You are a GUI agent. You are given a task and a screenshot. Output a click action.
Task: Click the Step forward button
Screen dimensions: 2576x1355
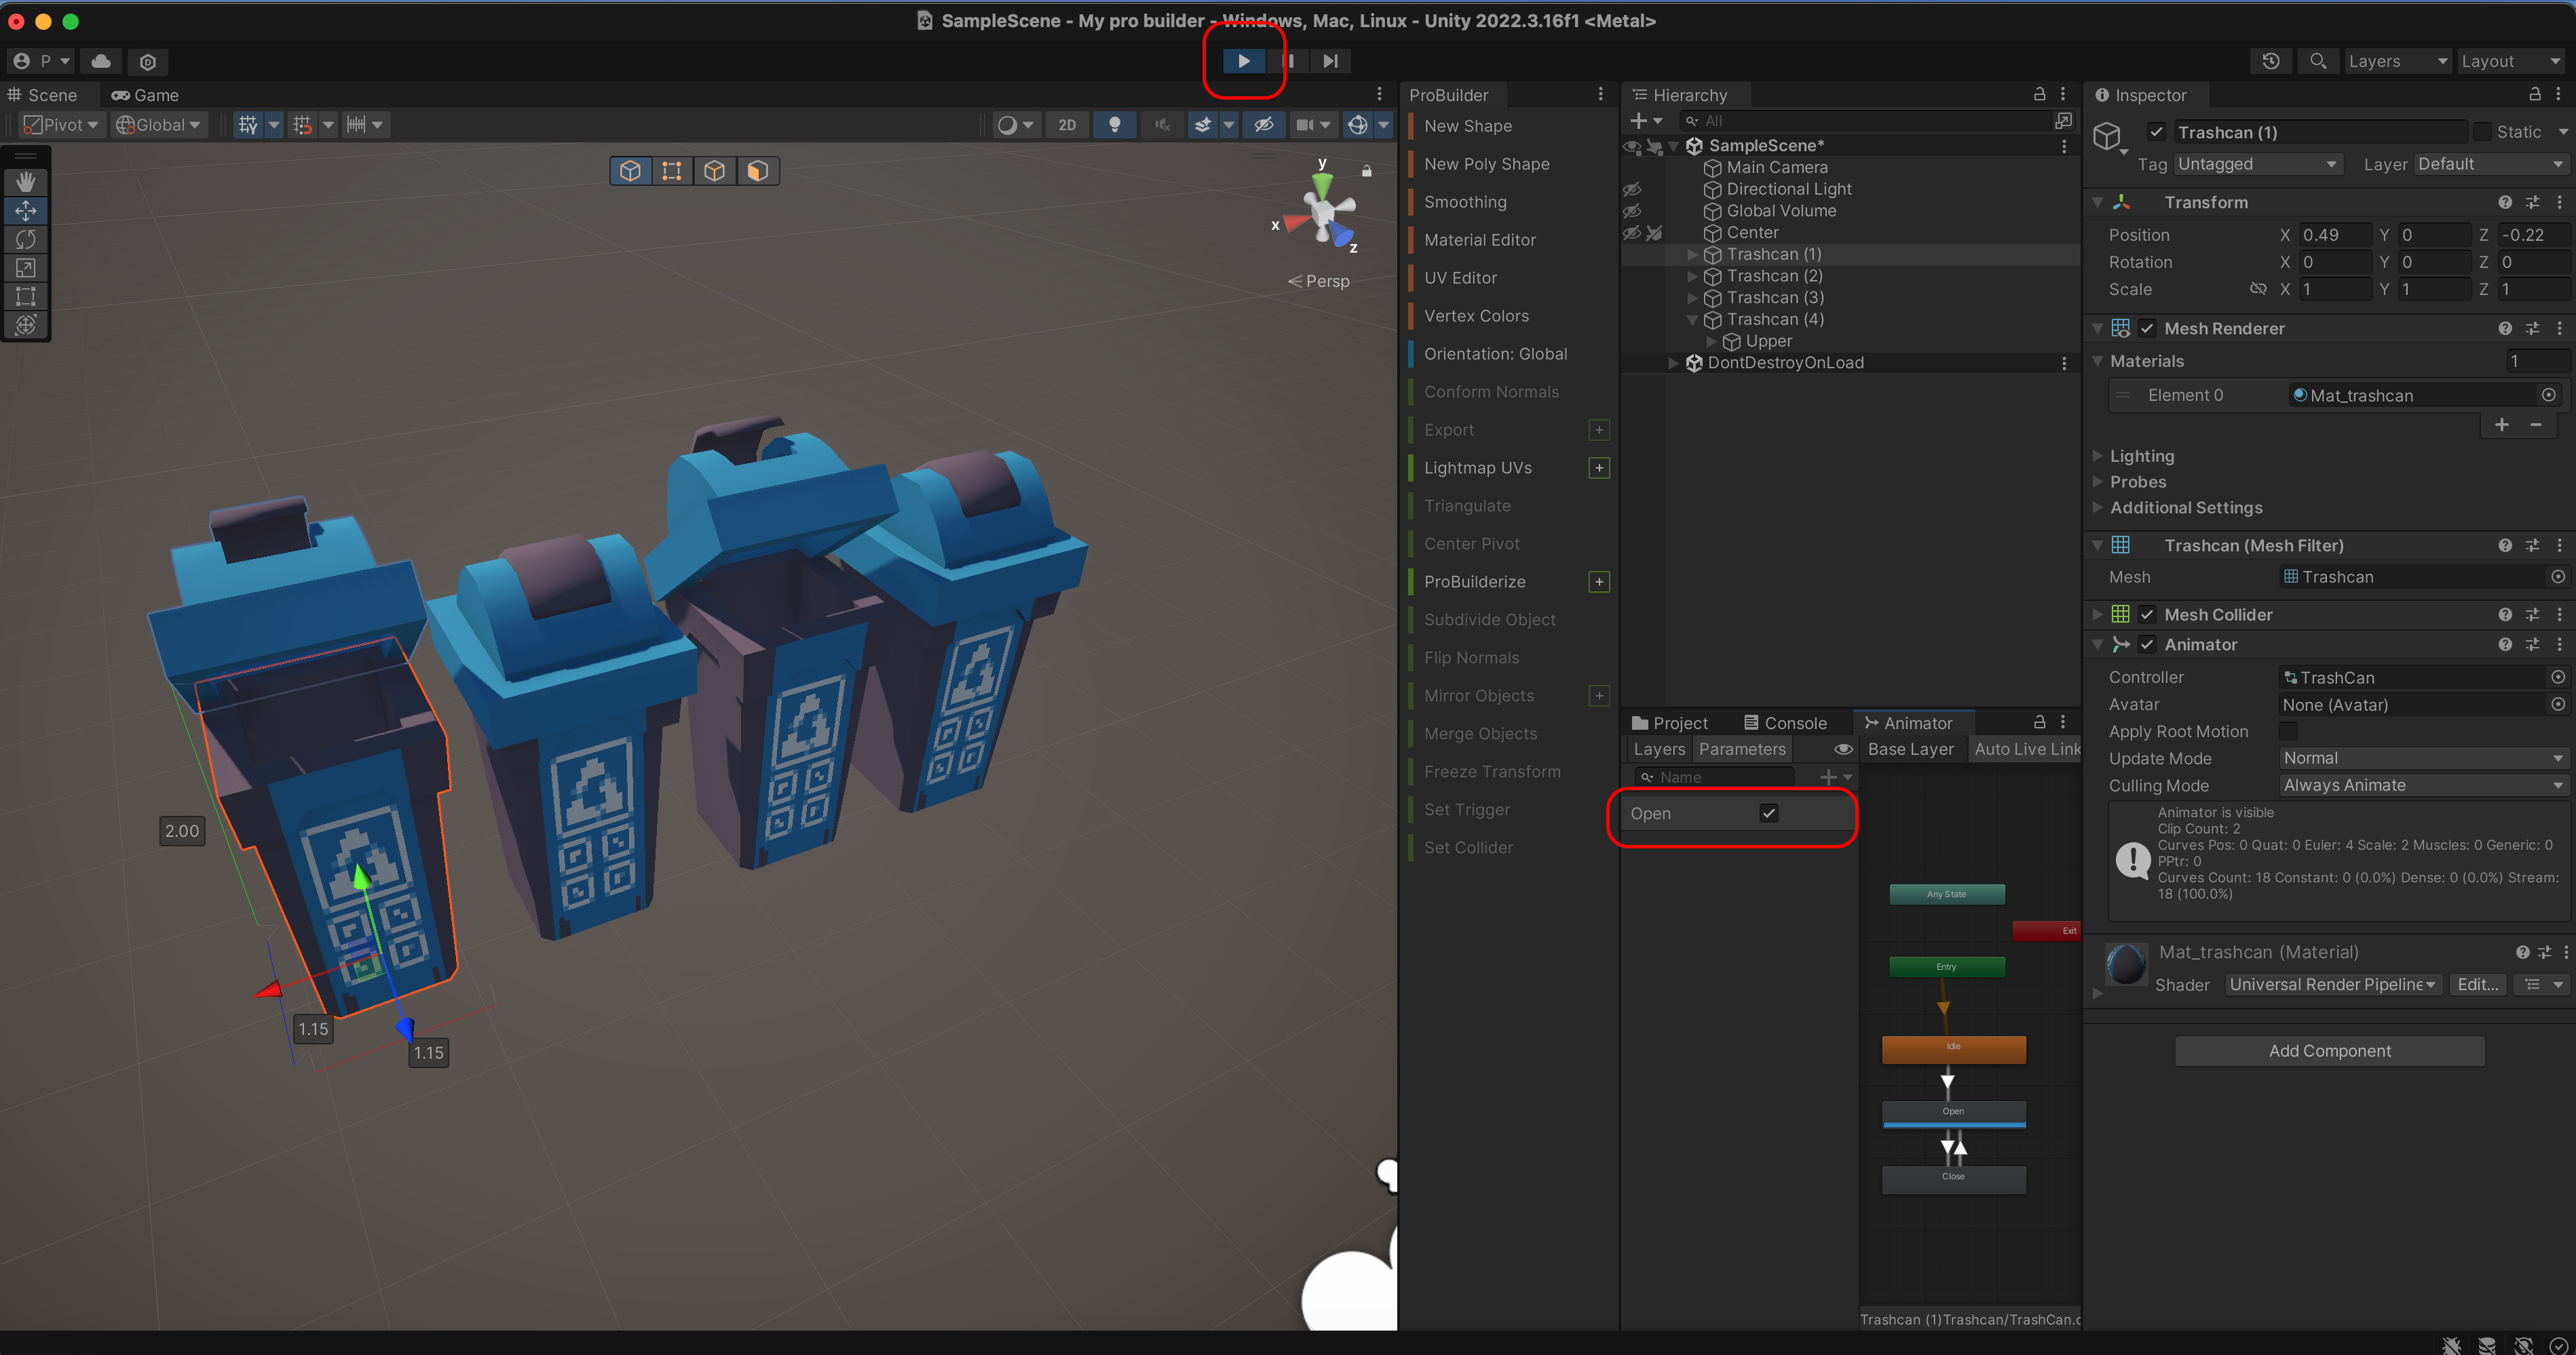[x=1330, y=61]
